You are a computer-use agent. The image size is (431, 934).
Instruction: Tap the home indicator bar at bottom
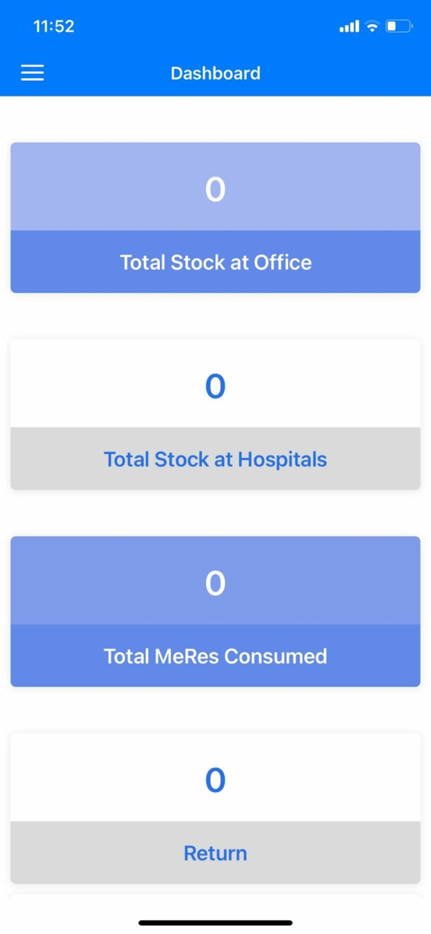215,922
